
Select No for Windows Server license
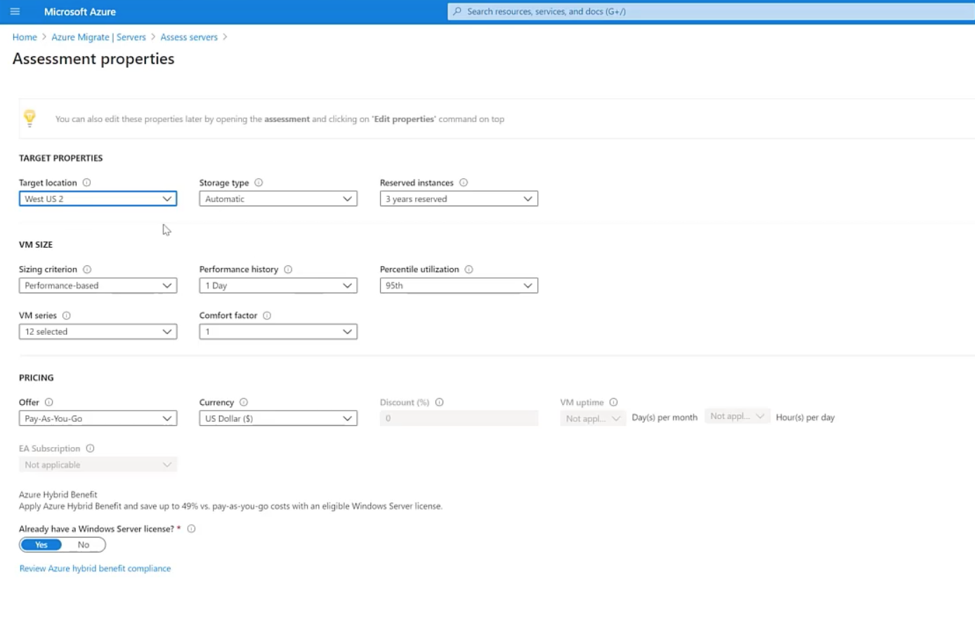pos(84,545)
